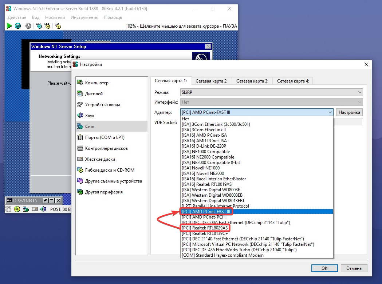This screenshot has width=382, height=284.
Task: Click the Настройка adapter button
Action: click(349, 112)
